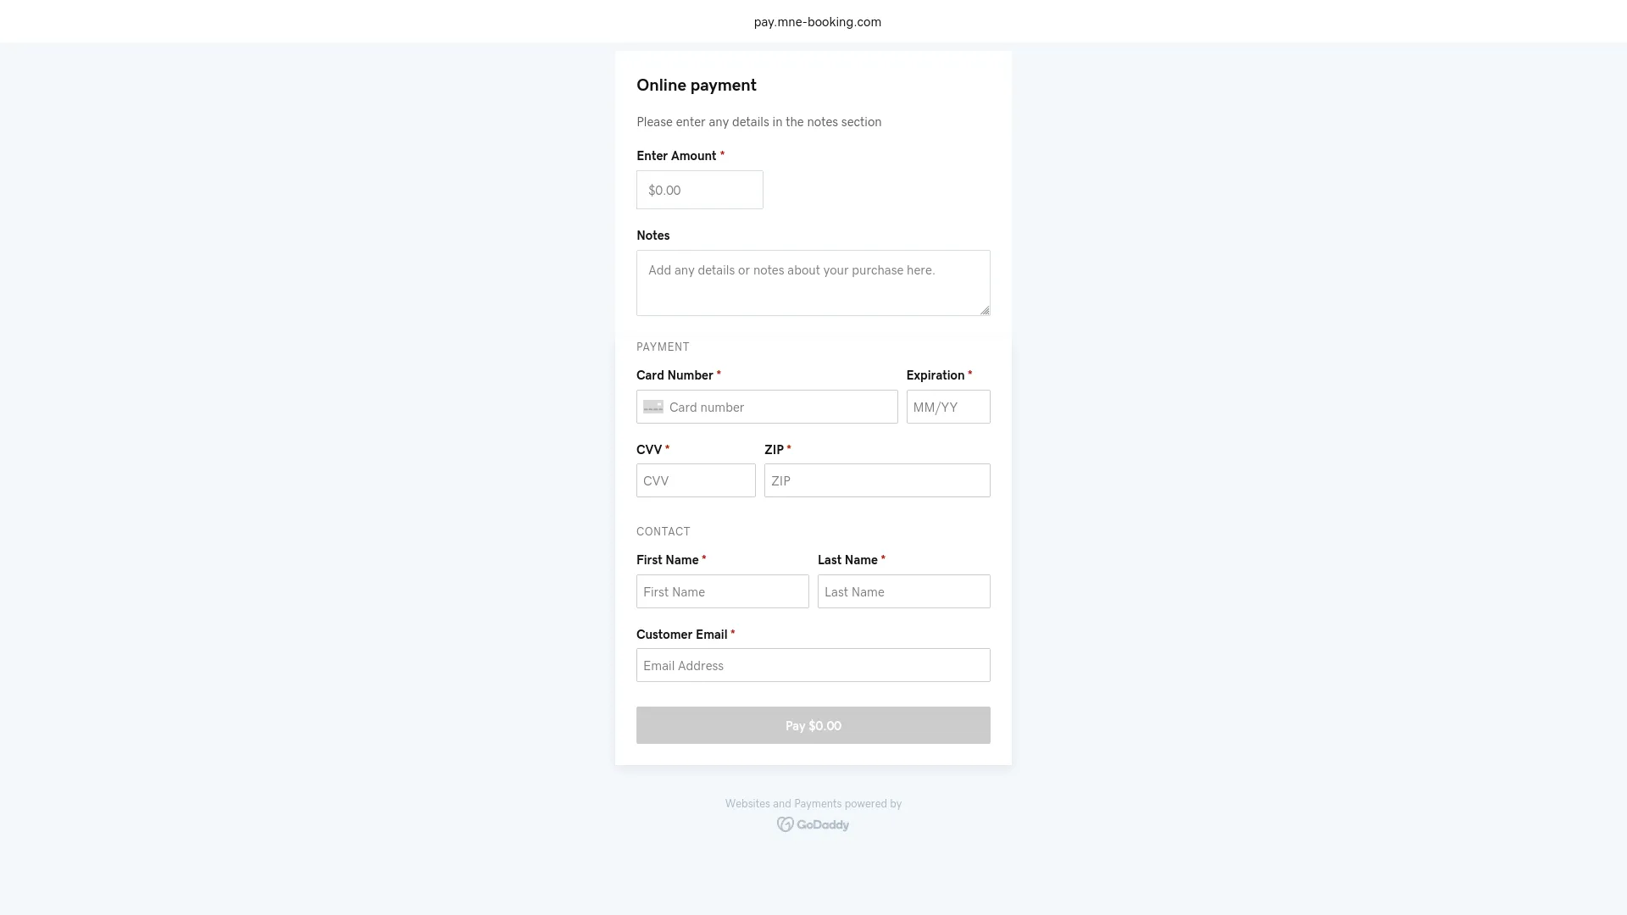1627x915 pixels.
Task: Focus the ZIP code input field
Action: 876,481
